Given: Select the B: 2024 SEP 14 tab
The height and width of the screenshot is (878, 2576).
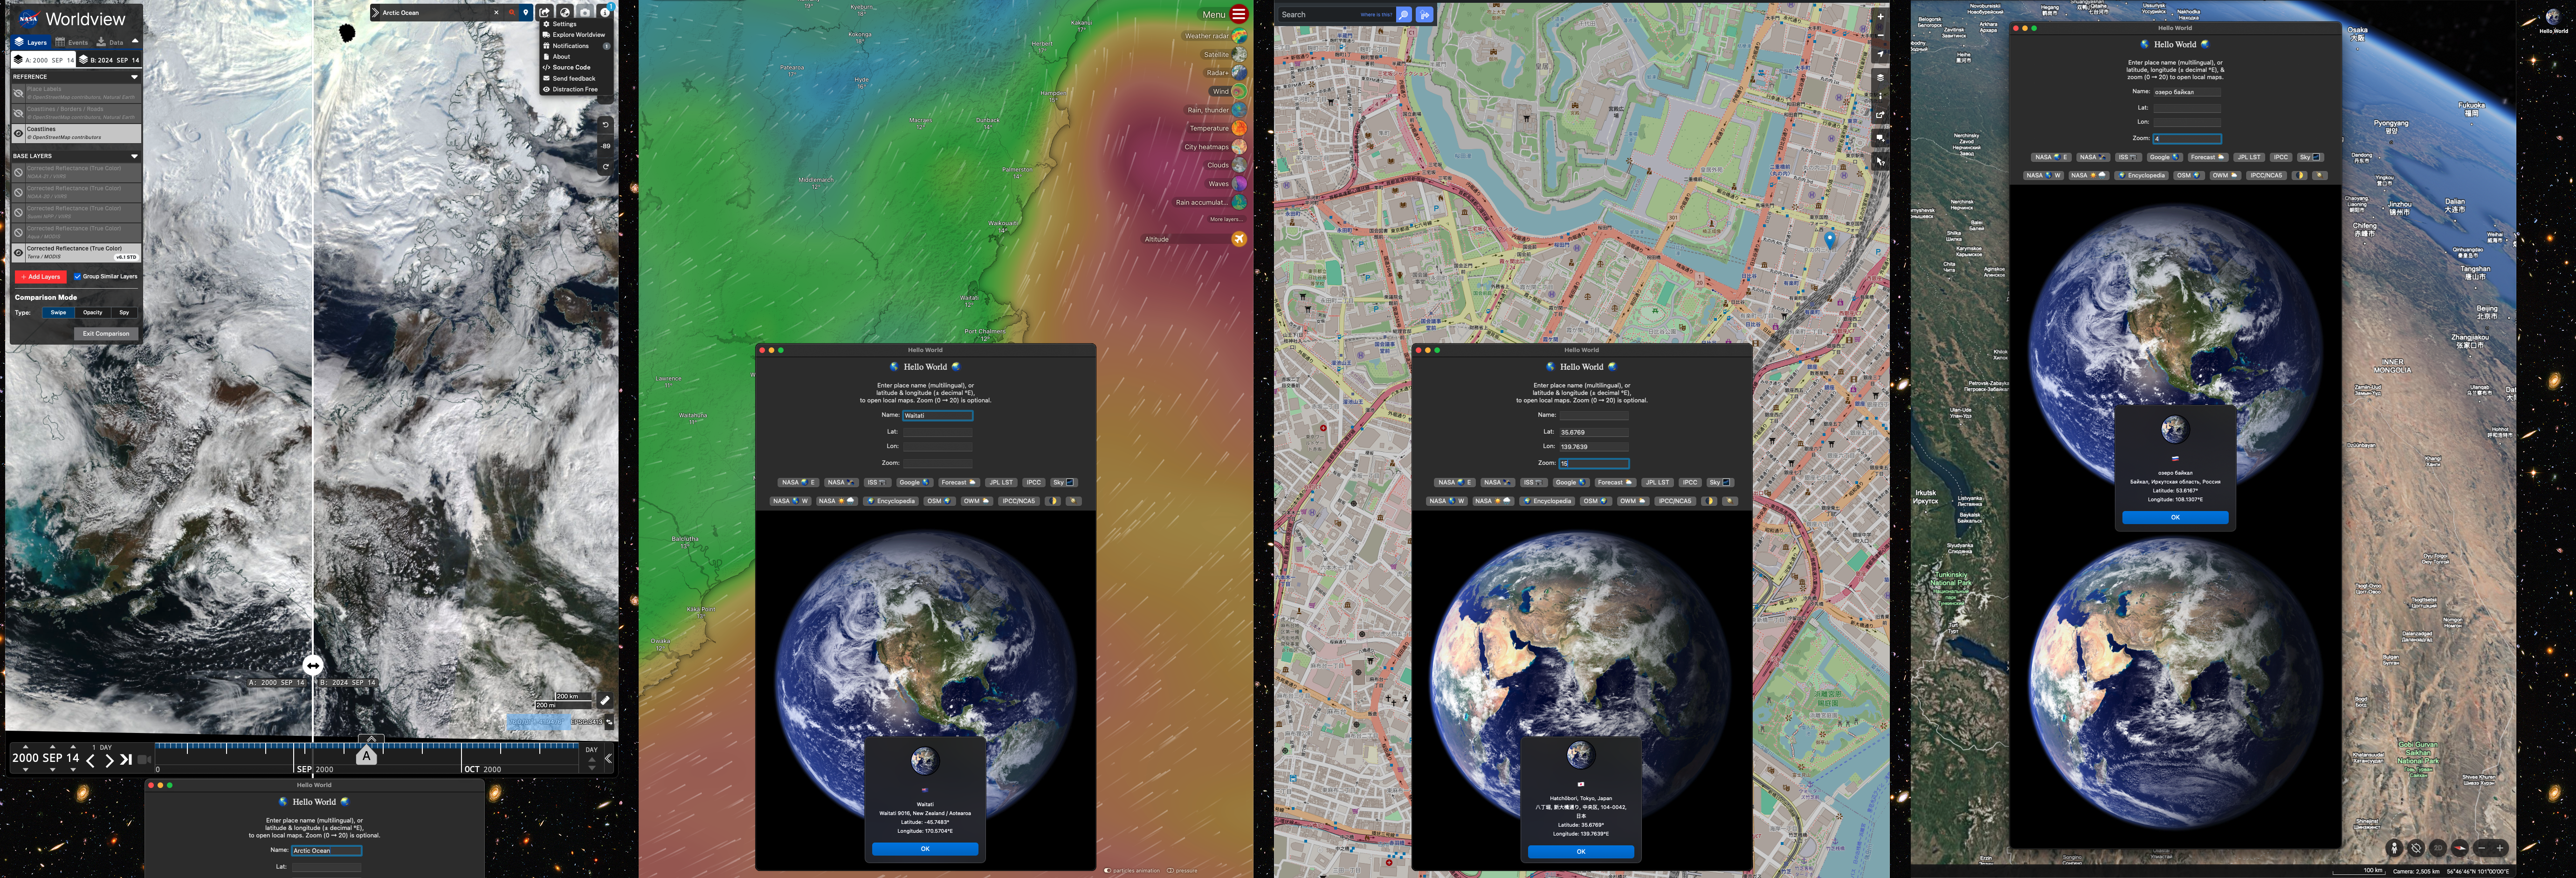Looking at the screenshot, I should click(x=109, y=60).
